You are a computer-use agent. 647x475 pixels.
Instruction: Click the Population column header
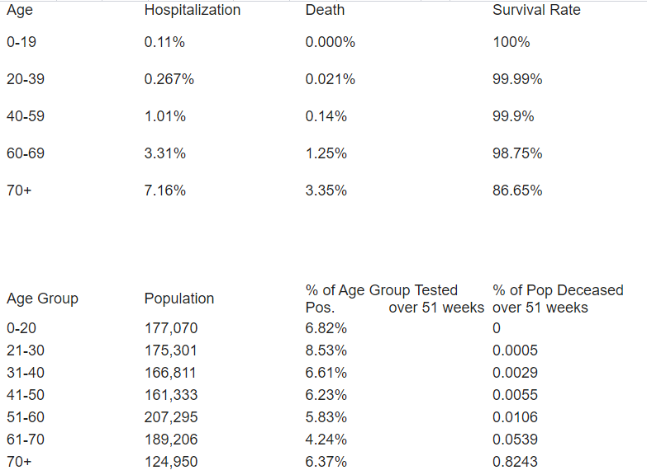178,299
